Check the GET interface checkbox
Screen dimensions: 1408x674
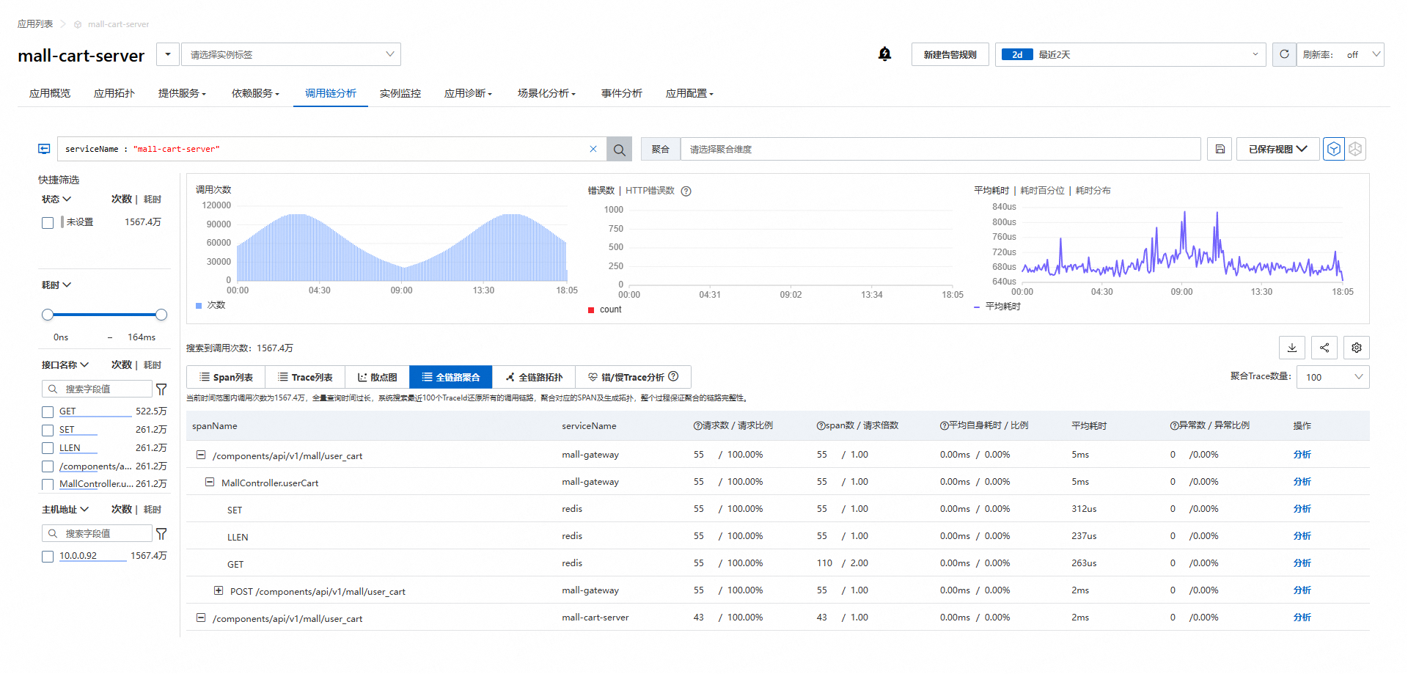[x=48, y=412]
